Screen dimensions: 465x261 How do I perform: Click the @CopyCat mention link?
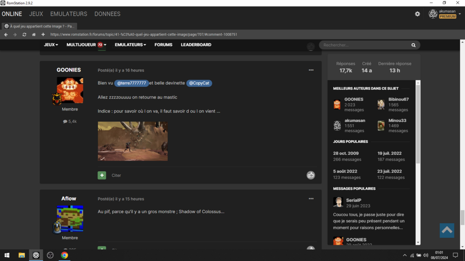point(199,83)
